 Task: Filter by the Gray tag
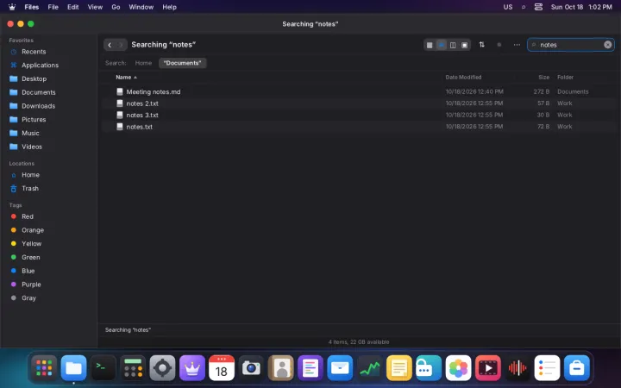(48, 298)
